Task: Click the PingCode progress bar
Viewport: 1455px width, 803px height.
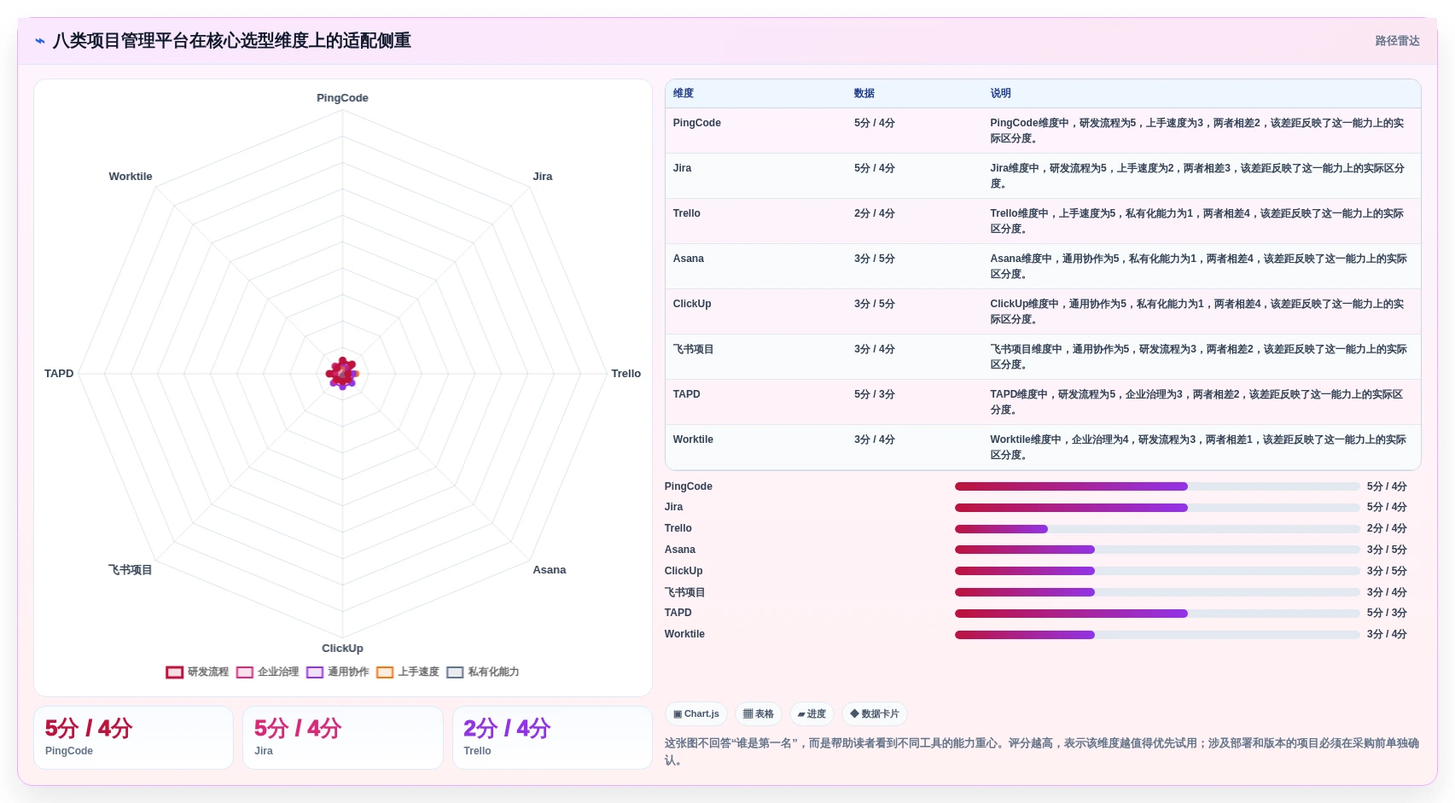Action: pos(1157,486)
